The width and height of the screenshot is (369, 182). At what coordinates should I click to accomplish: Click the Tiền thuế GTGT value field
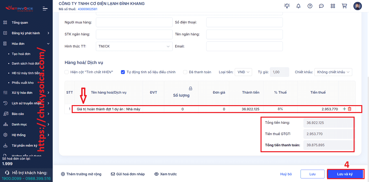(x=328, y=134)
